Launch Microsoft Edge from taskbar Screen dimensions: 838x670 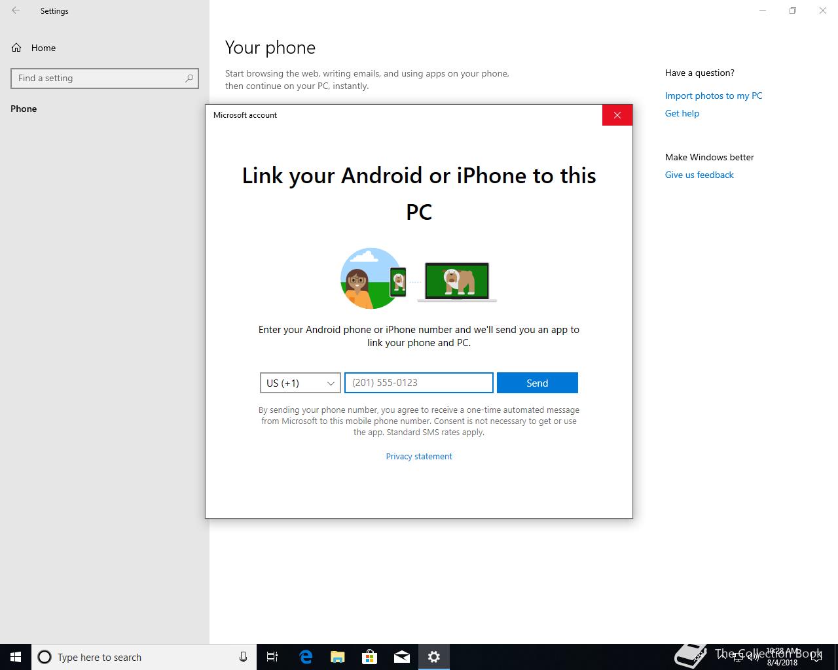point(305,657)
